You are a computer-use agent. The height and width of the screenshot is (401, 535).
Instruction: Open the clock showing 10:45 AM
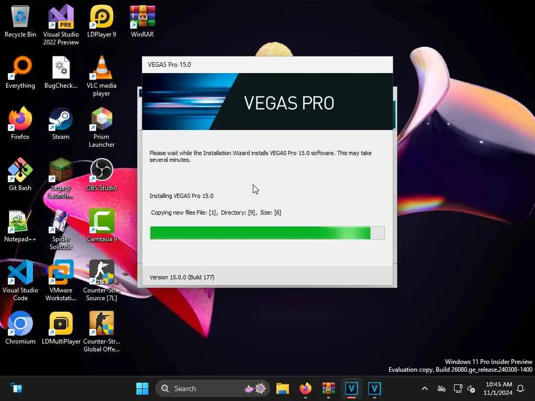[x=498, y=388]
